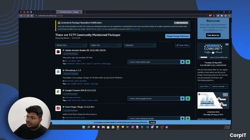Open taskbar Search magnifier
Screen dimensions: 250x140
coord(89,127)
